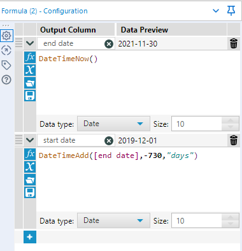Open Data type dropdown for end date
The image size is (242, 251).
[x=113, y=124]
